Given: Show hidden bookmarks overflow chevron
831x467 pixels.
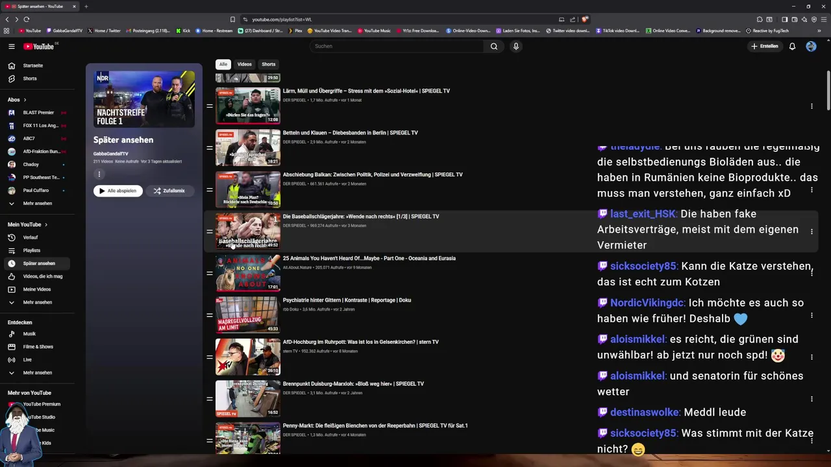Looking at the screenshot, I should coord(821,30).
